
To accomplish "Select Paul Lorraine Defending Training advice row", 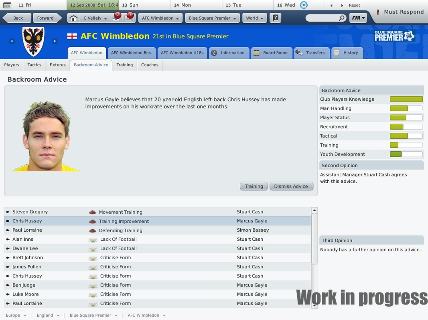I will pos(158,230).
